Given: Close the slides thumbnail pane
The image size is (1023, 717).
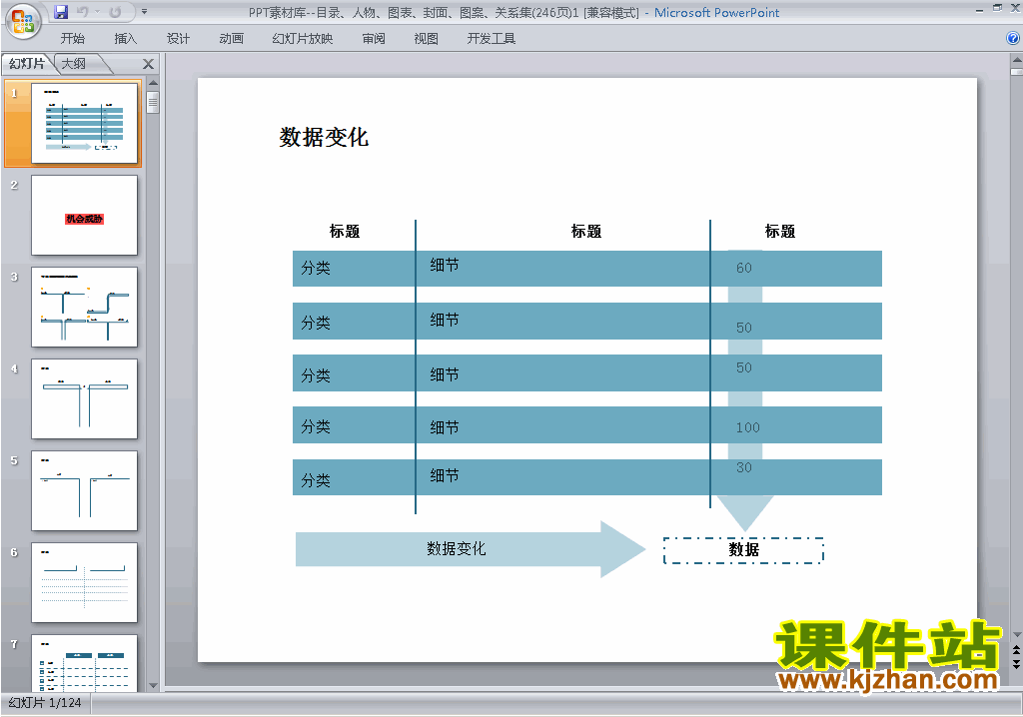Looking at the screenshot, I should click(x=148, y=64).
